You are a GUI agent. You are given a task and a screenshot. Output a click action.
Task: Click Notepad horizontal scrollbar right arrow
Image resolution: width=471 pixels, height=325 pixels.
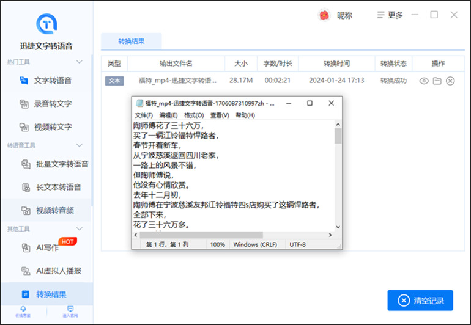330,235
